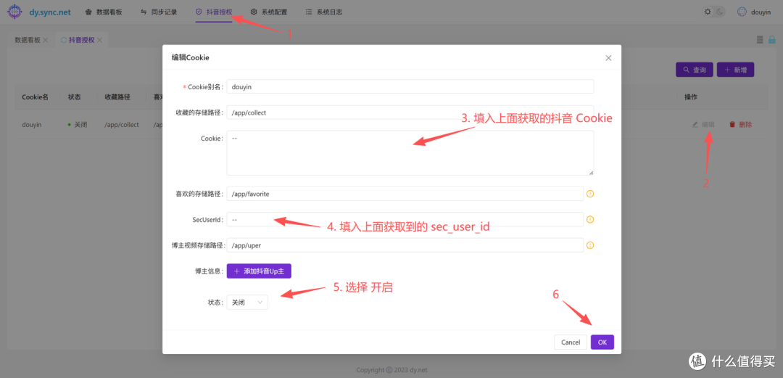This screenshot has width=783, height=378.
Task: Switch to the 数据看板 page tab
Action: [27, 40]
